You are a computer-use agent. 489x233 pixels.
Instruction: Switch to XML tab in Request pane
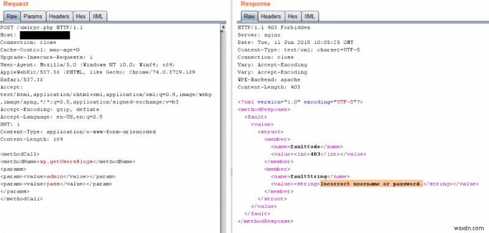[98, 17]
